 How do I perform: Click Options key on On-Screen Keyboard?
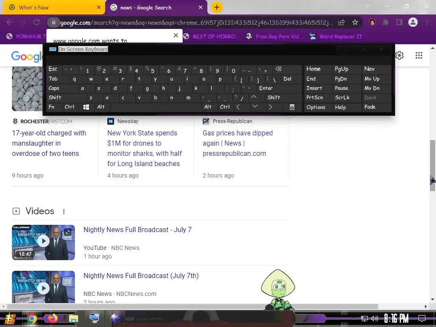point(318,107)
